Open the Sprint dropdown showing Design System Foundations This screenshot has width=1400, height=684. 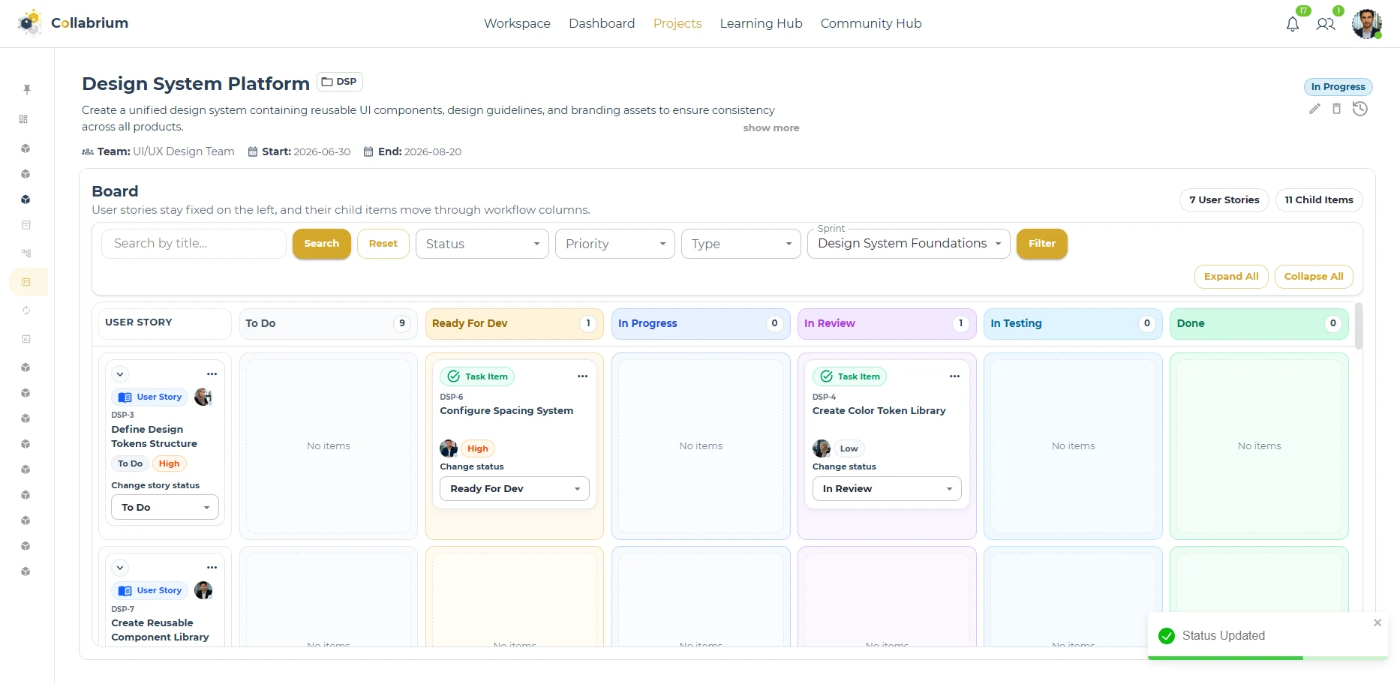click(x=909, y=244)
